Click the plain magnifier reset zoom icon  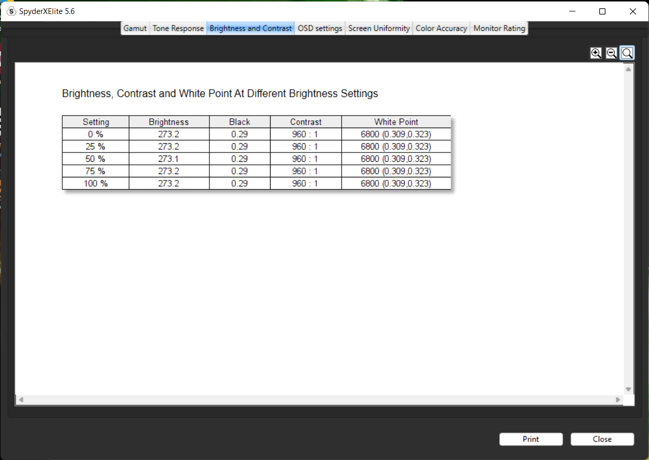(x=627, y=53)
